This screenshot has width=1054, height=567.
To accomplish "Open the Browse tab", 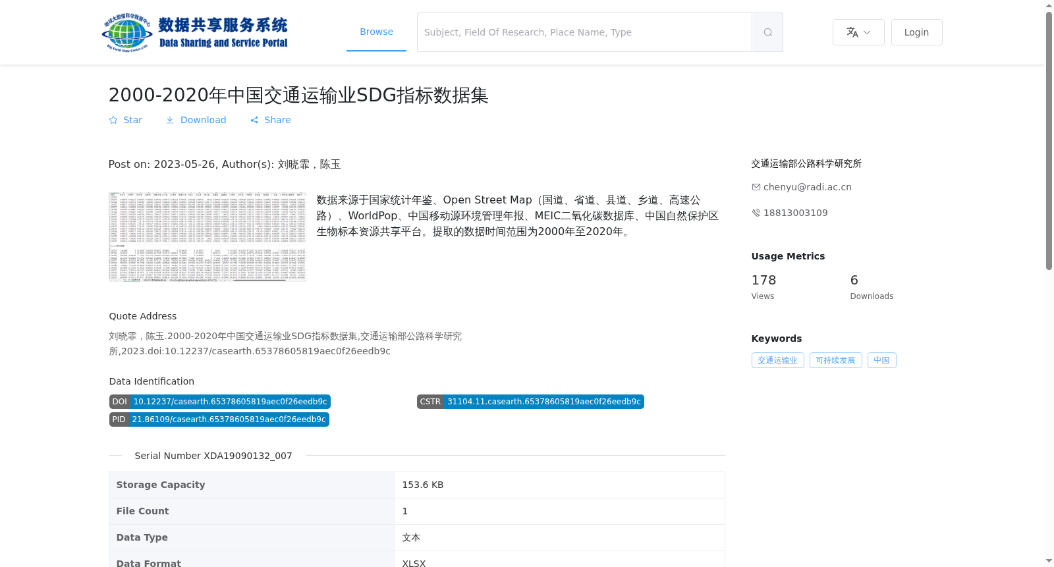I will click(x=376, y=32).
